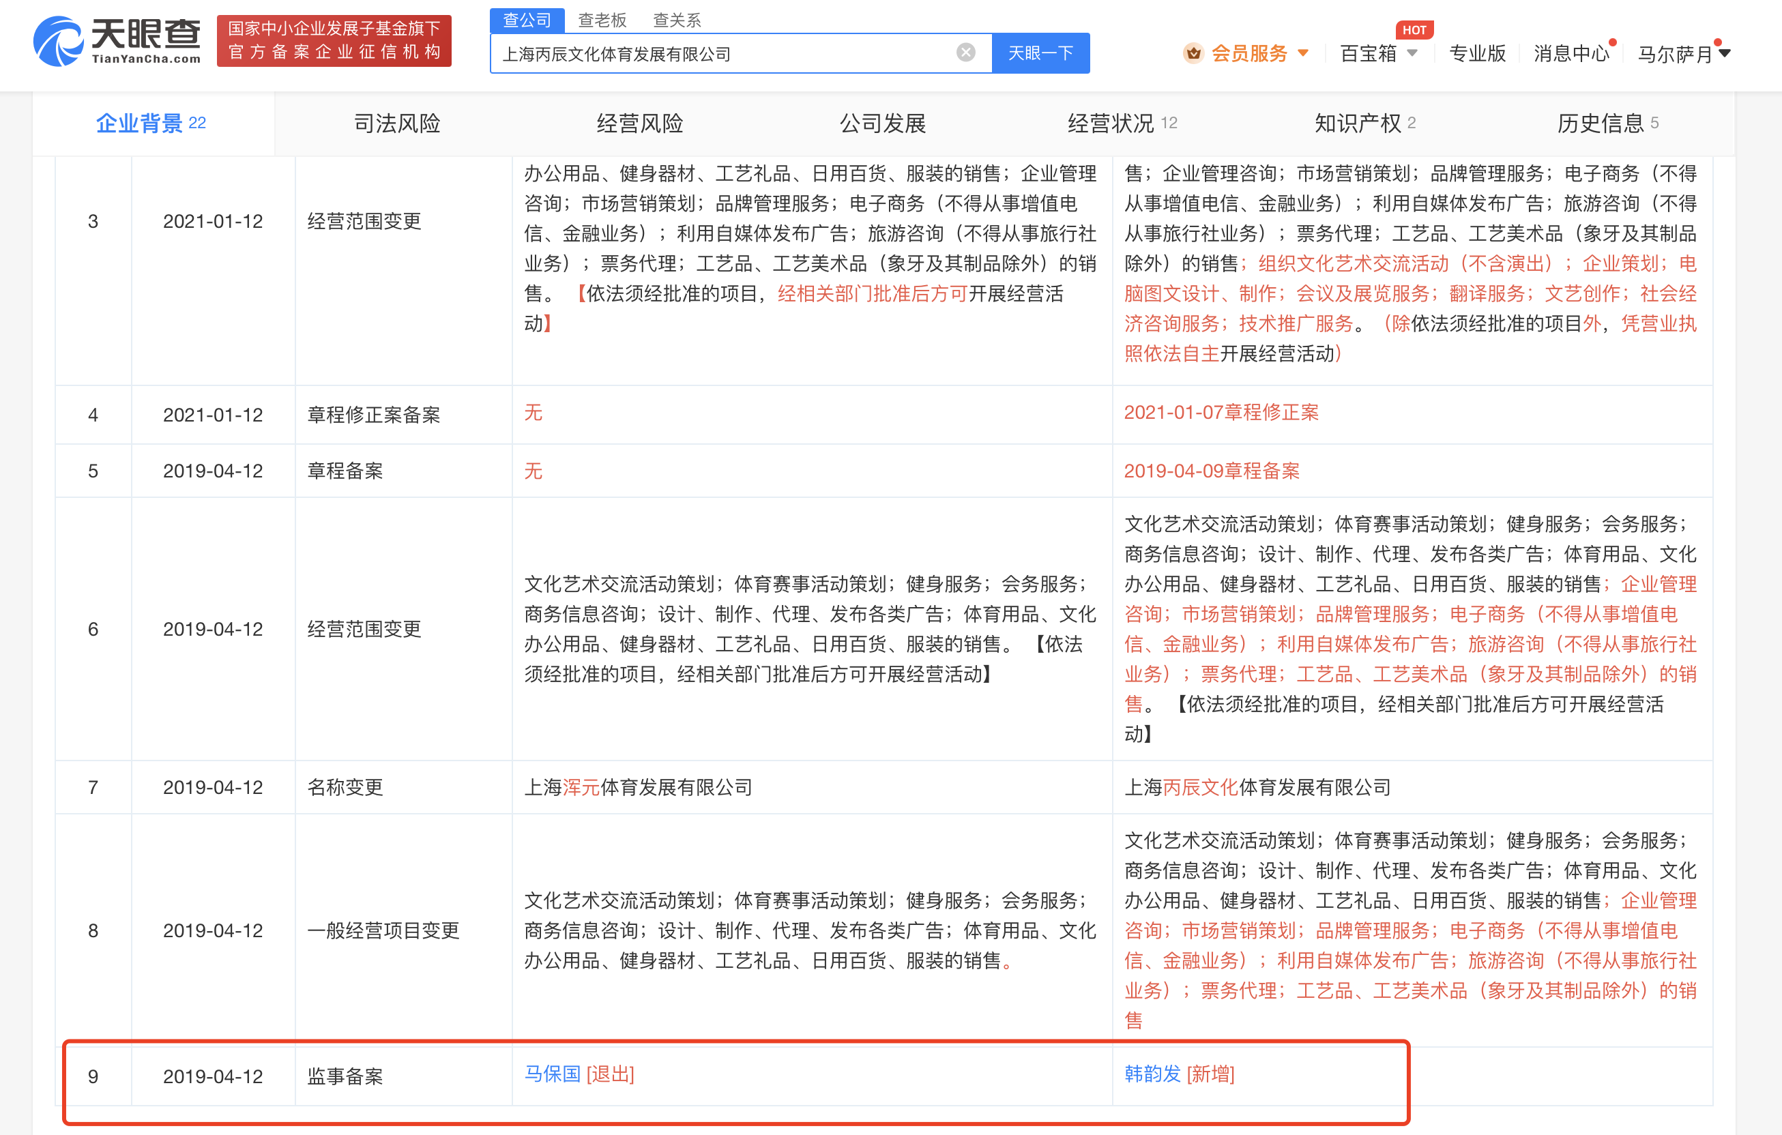Image resolution: width=1782 pixels, height=1135 pixels.
Task: Open the 韩韵发 person link
Action: (x=1152, y=1074)
